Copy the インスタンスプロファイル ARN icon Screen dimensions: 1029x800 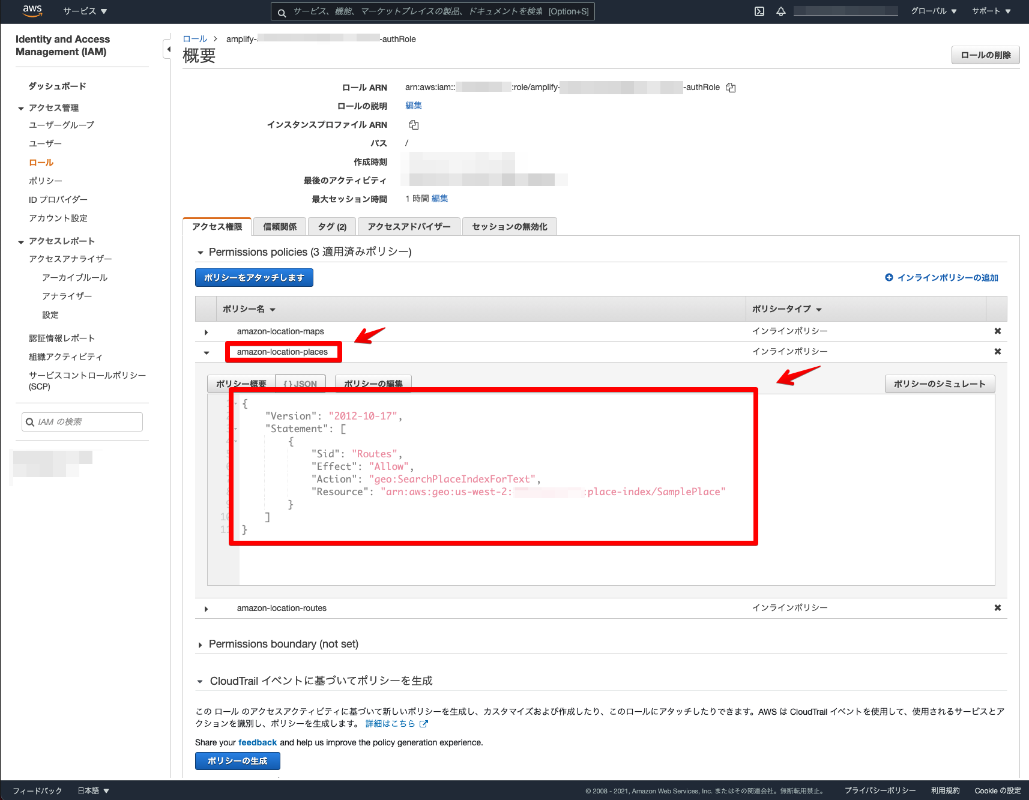click(x=414, y=125)
